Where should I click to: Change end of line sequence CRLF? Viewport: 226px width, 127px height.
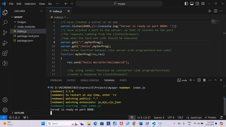click(180, 117)
